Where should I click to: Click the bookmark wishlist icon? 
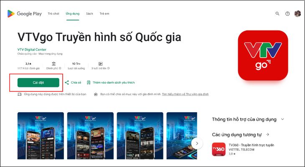coord(89,82)
